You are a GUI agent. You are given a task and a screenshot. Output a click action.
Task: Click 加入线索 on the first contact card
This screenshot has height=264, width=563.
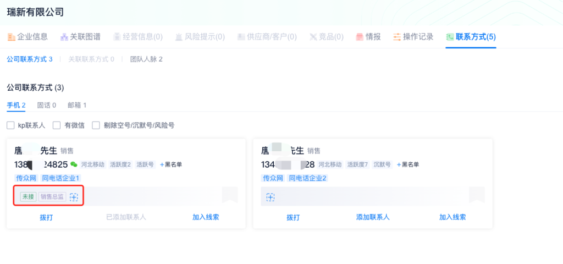point(206,217)
